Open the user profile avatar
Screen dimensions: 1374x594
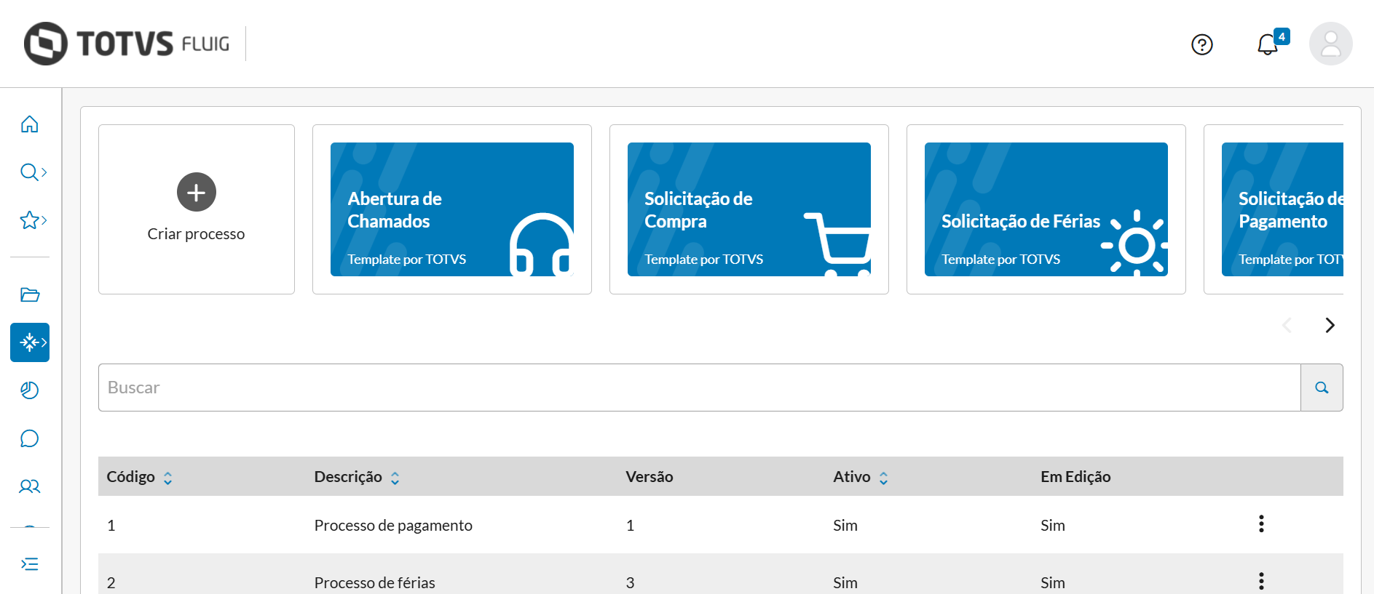1330,44
